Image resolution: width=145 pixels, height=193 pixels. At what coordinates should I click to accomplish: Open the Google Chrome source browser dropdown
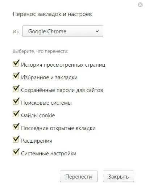pos(63,31)
